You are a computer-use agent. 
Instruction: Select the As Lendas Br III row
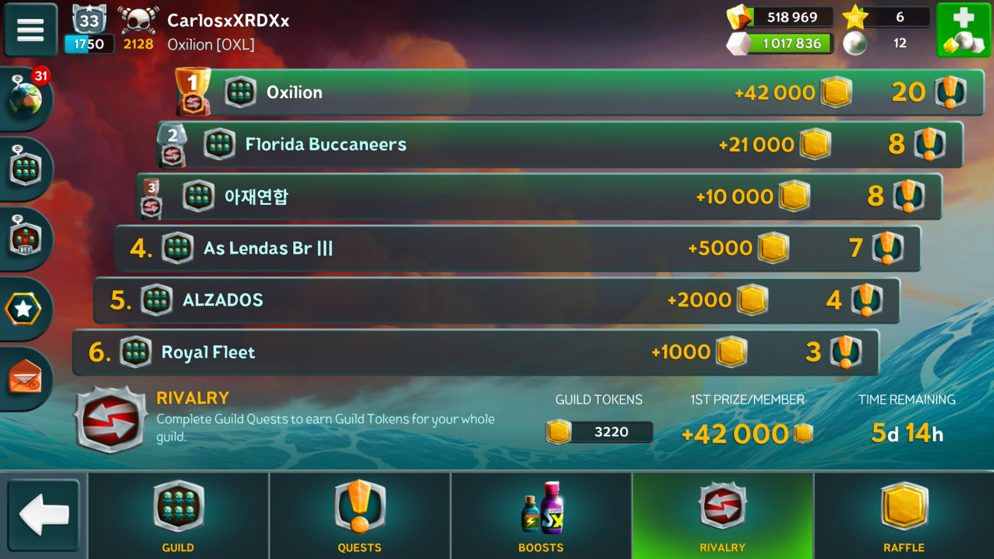point(518,248)
